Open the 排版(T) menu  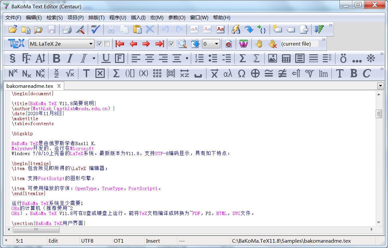click(96, 18)
